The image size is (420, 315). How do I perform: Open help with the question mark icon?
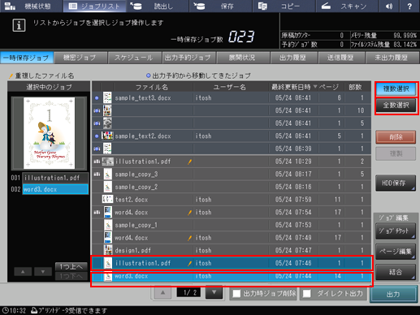click(409, 6)
